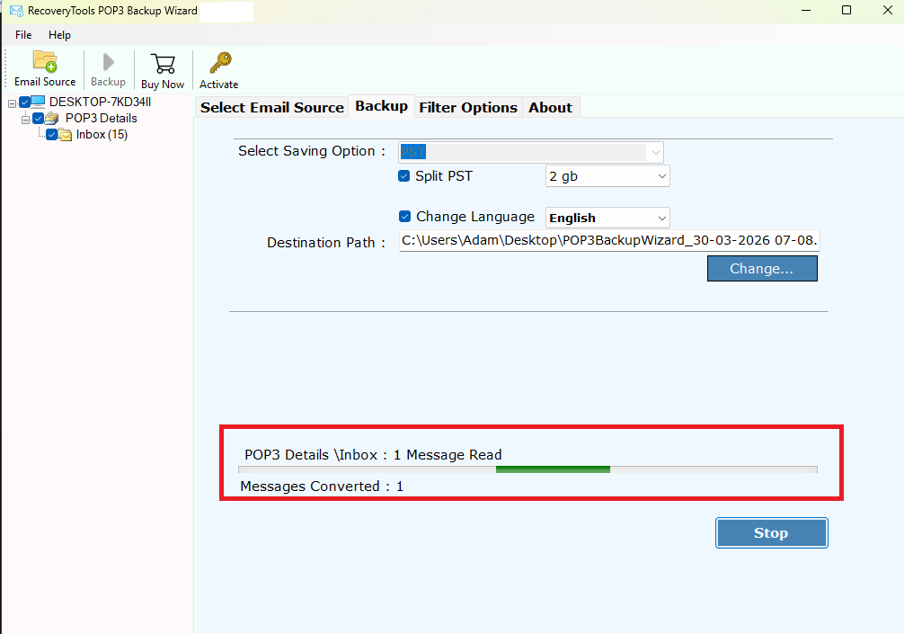The height and width of the screenshot is (634, 904).
Task: Switch to Select Email Source tab
Action: point(272,107)
